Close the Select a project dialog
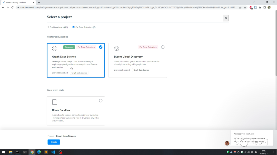The image size is (277, 155). coord(225,18)
